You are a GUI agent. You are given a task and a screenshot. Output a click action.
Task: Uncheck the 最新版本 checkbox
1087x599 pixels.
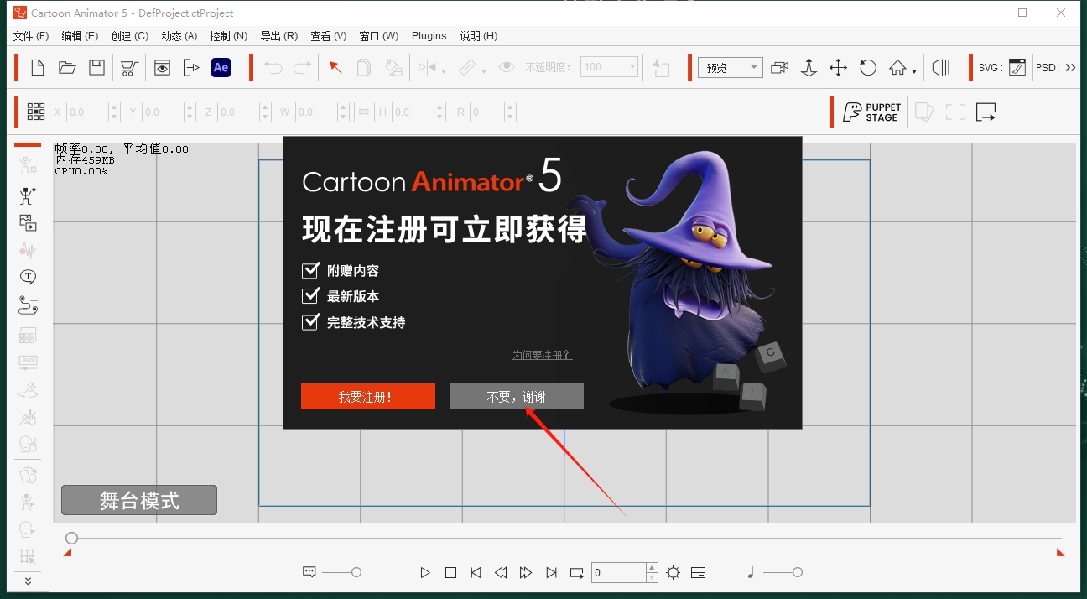click(x=309, y=295)
